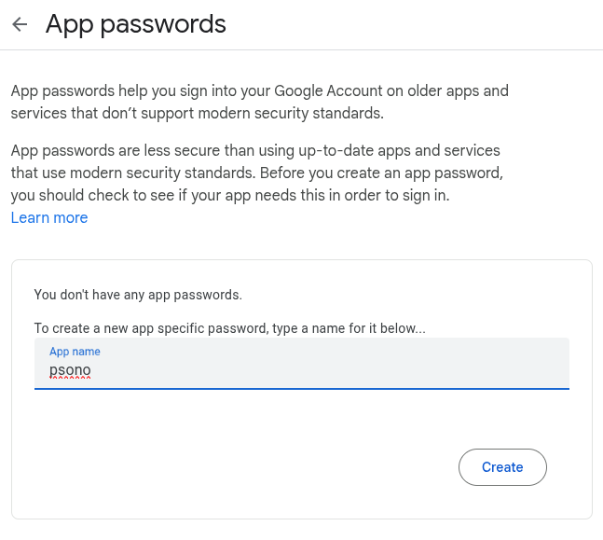
Task: Click the typed text "psono"
Action: [70, 370]
